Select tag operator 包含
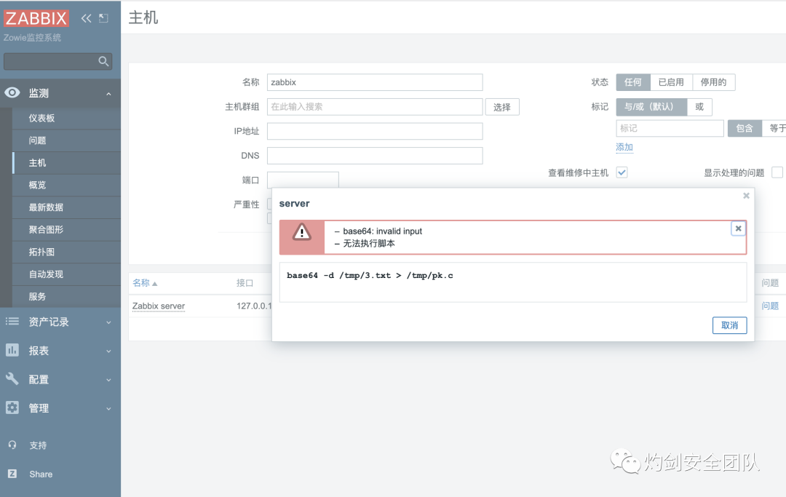Image resolution: width=786 pixels, height=497 pixels. click(x=745, y=128)
